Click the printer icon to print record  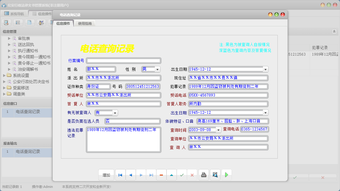[203, 175]
